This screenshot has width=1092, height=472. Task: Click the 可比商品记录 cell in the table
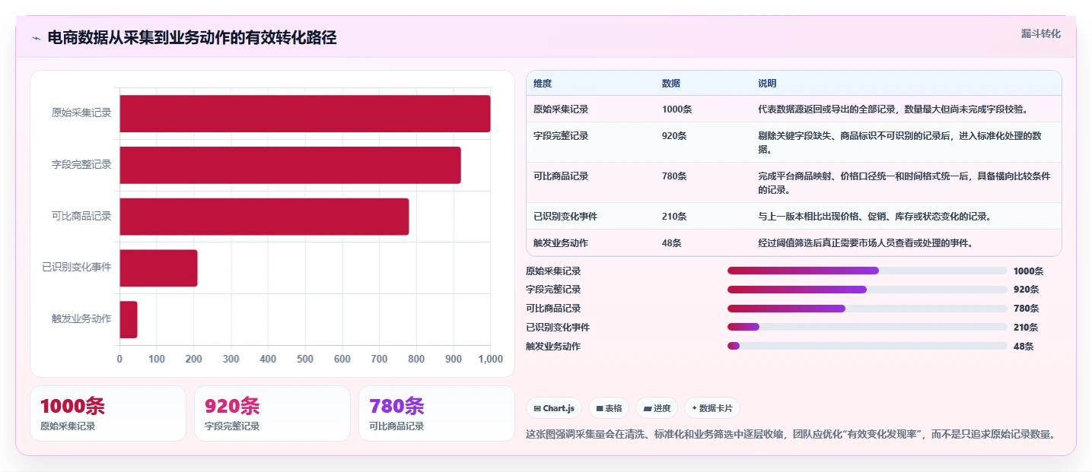561,176
